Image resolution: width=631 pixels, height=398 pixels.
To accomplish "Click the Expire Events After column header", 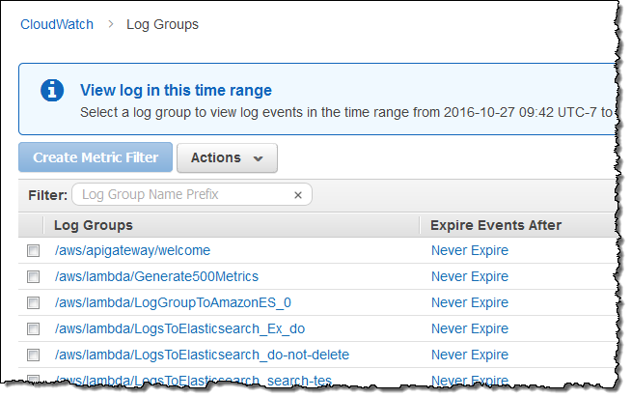I will [x=496, y=225].
